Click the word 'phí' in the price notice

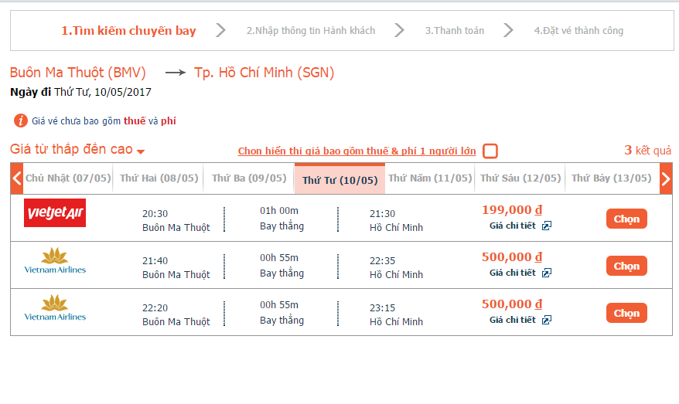(x=169, y=121)
